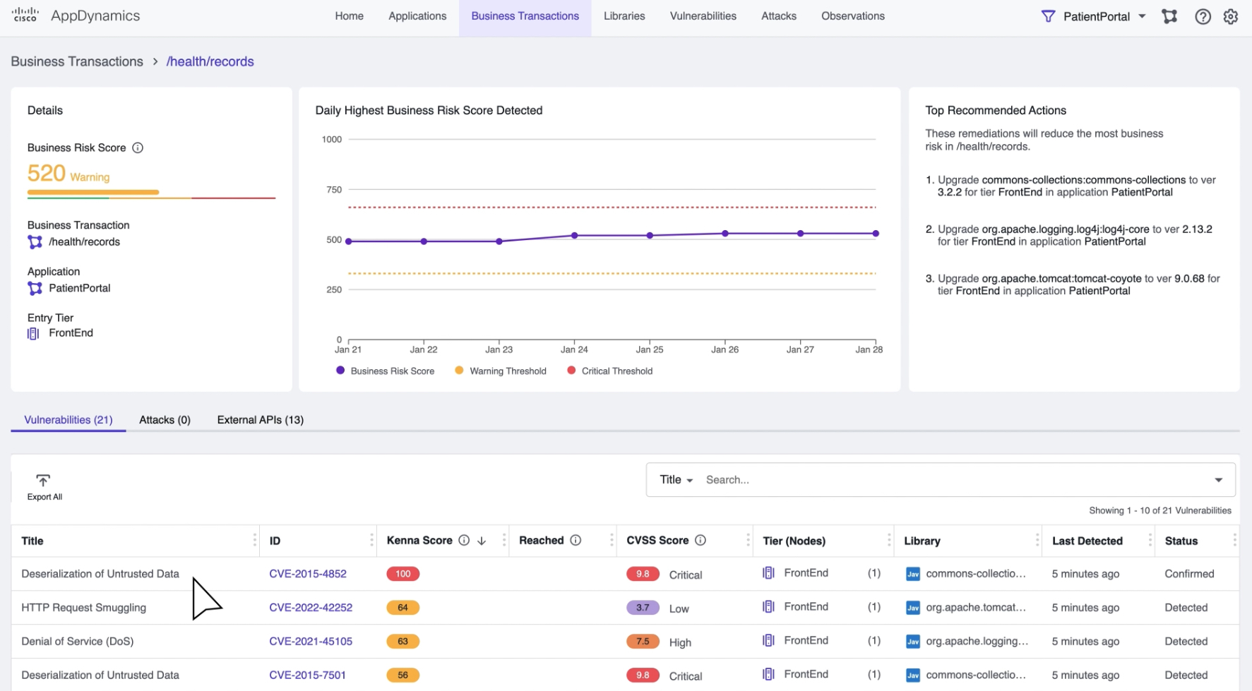The height and width of the screenshot is (691, 1252).
Task: Click tier icon in CVE-2015-4852 row
Action: [768, 573]
